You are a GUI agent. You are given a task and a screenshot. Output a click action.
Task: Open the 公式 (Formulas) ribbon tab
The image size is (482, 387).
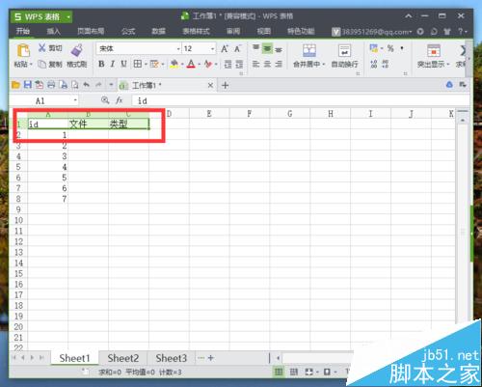click(128, 31)
